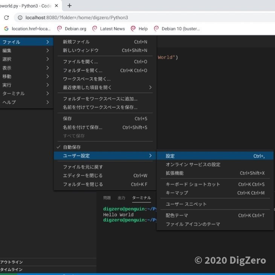275x275 pixels.
Task: Choose 名前を付けて保存...
Action: click(x=105, y=127)
